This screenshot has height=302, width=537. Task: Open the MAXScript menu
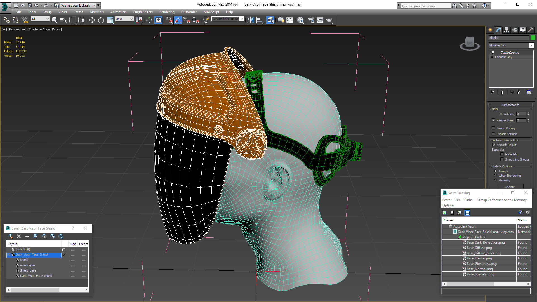coord(211,12)
